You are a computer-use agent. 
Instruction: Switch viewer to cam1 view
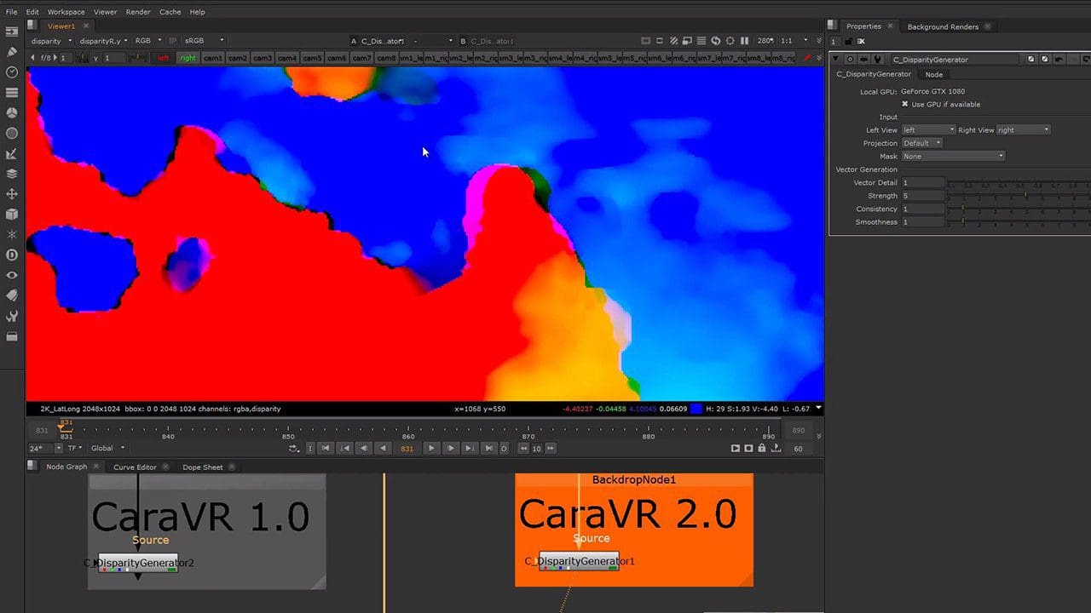(213, 58)
